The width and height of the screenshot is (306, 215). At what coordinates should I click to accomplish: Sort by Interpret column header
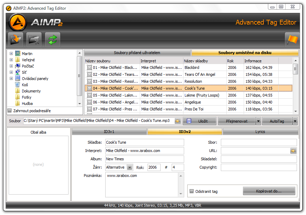[161, 61]
